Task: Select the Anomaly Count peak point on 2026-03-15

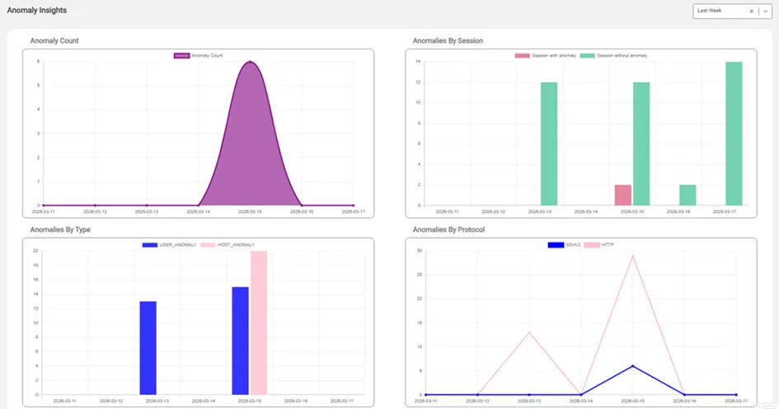Action: coord(251,62)
